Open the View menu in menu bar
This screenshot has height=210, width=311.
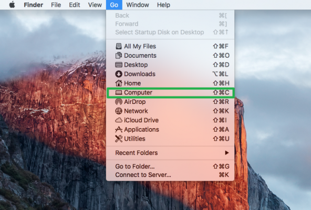95,5
